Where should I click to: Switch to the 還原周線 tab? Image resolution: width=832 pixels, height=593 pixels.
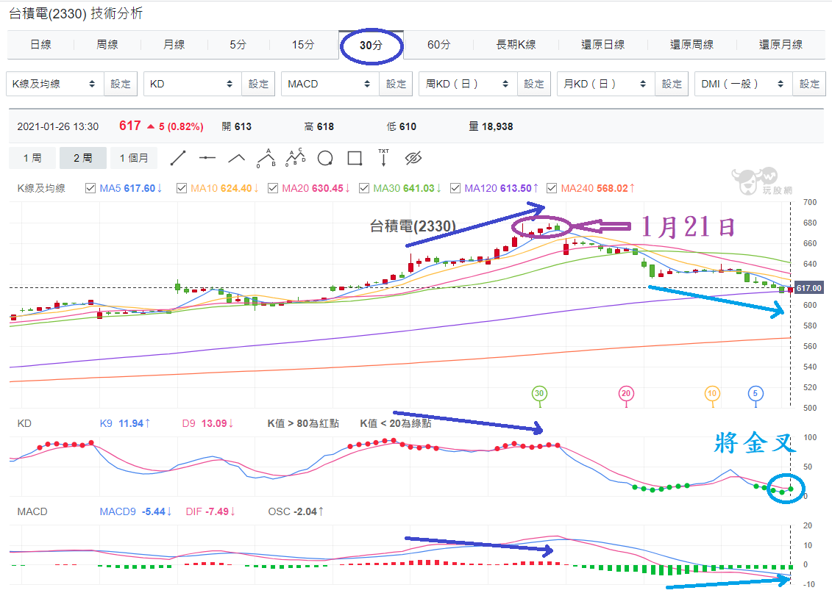click(x=691, y=45)
